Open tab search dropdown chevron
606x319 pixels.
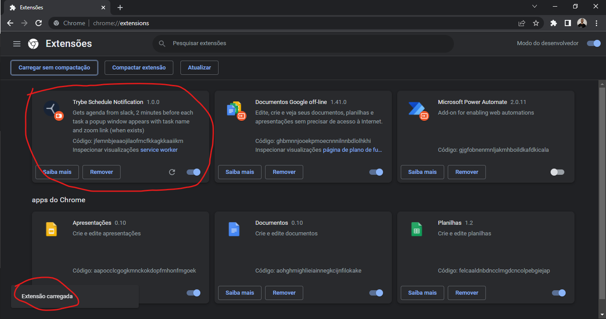pyautogui.click(x=535, y=6)
